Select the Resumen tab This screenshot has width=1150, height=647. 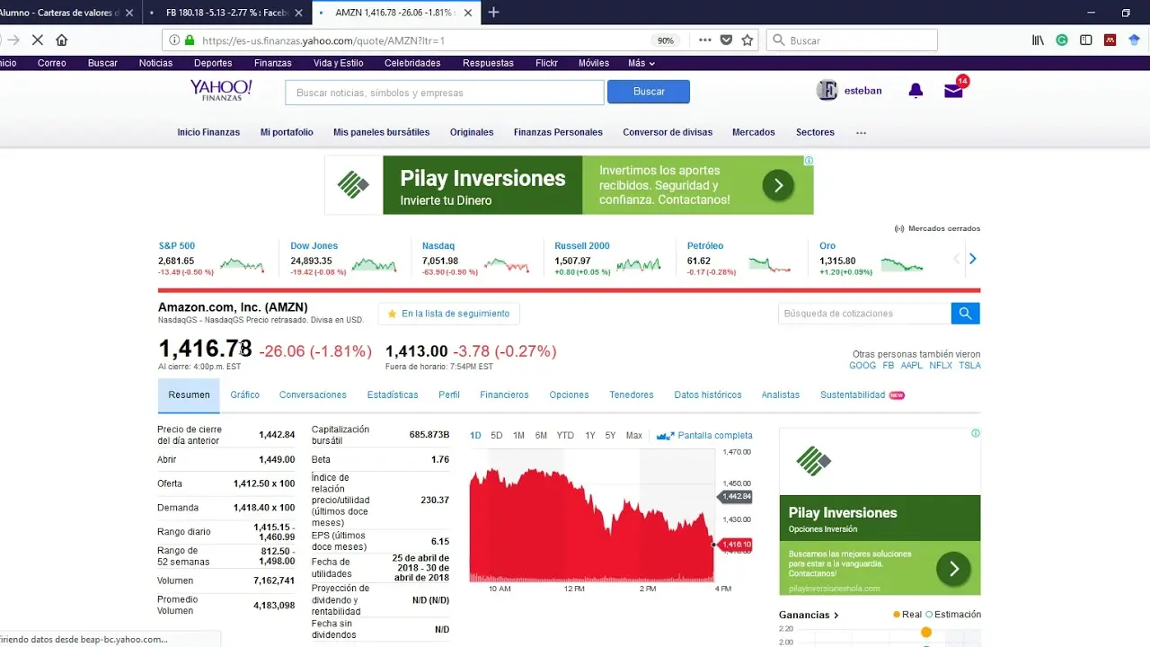[189, 395]
